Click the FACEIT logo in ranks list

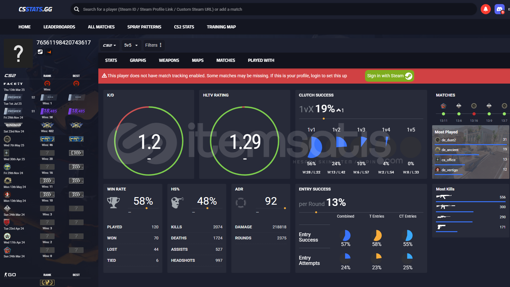click(13, 84)
